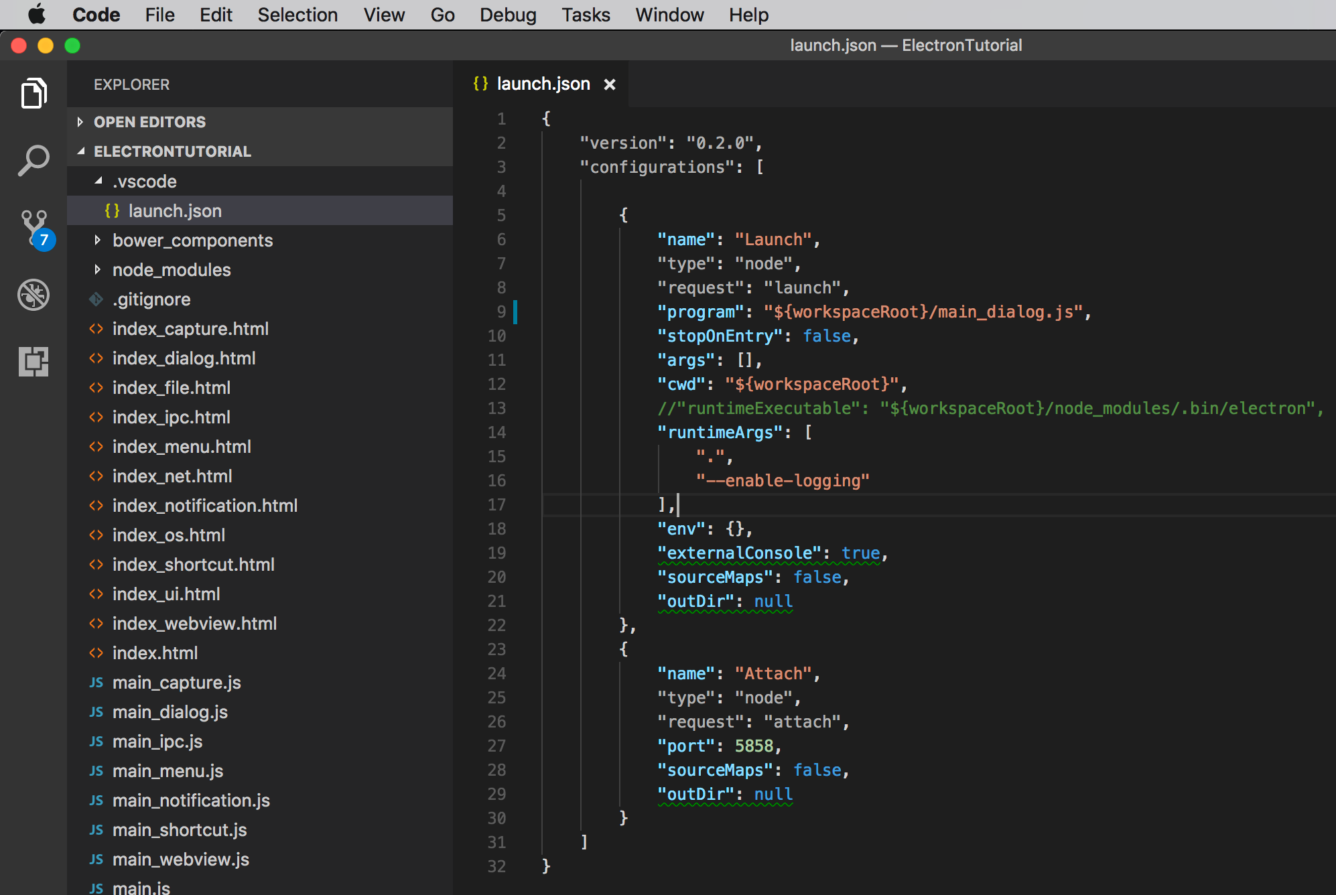Select the launch.json editor tab
The width and height of the screenshot is (1336, 895).
pos(541,84)
